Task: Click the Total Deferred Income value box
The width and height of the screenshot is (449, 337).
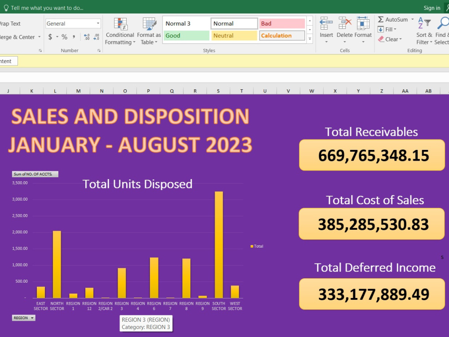Action: [x=372, y=294]
